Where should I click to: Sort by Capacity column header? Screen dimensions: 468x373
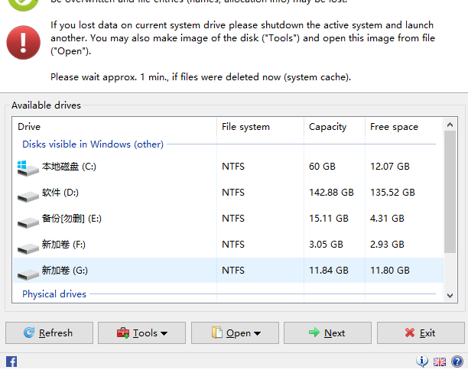click(x=327, y=127)
